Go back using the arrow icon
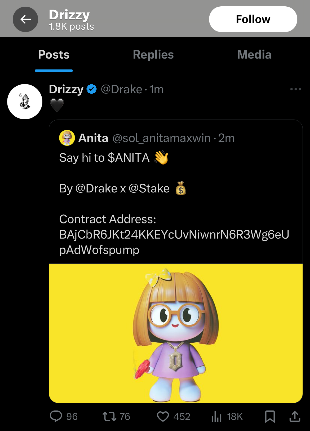Screen dimensions: 310x431 pyautogui.click(x=25, y=19)
